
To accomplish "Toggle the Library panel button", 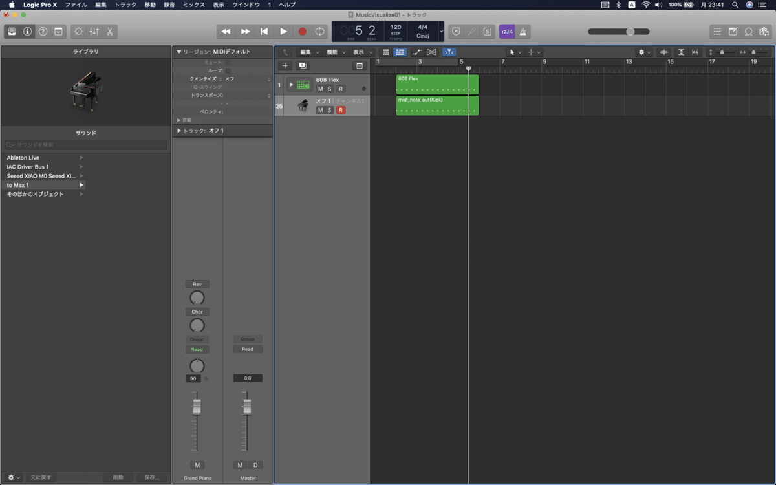I will (12, 31).
